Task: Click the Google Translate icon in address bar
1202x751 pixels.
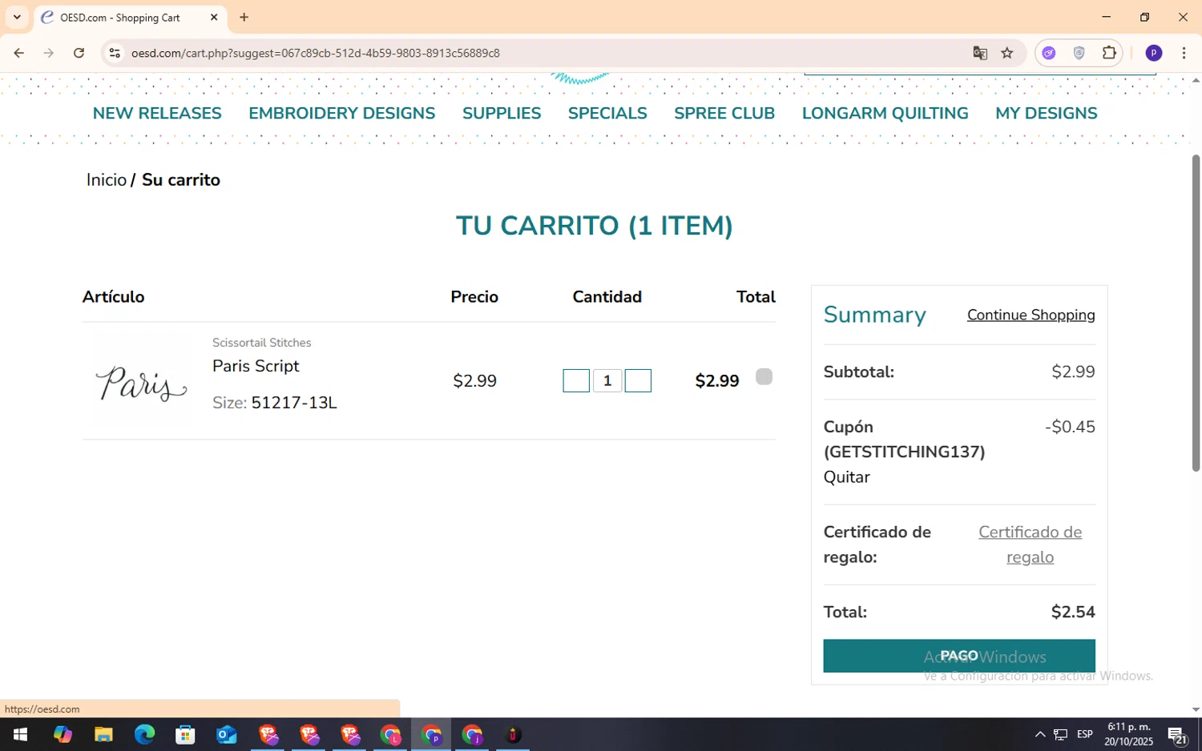Action: pyautogui.click(x=980, y=53)
